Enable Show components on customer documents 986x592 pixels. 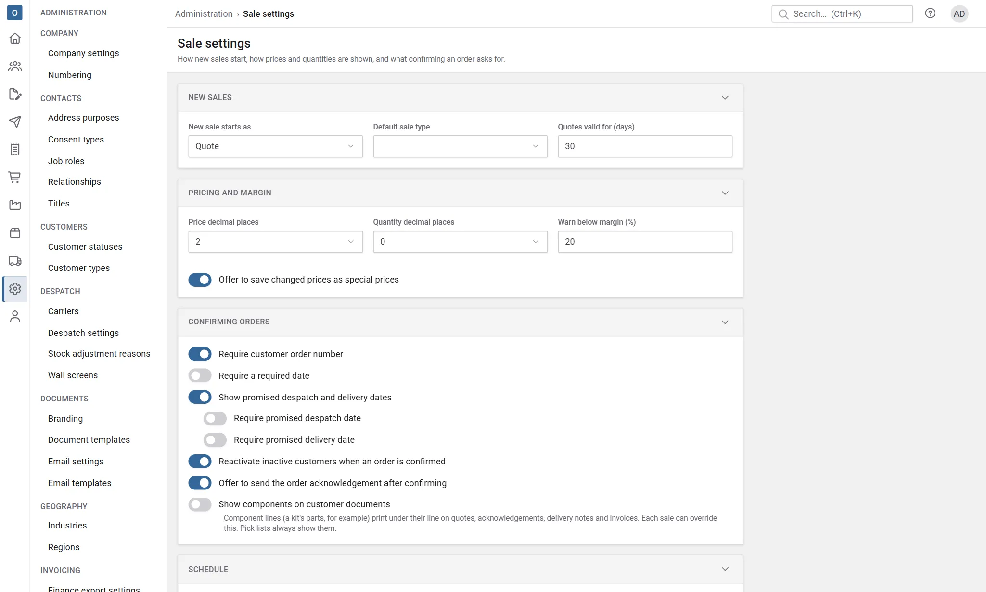coord(200,504)
